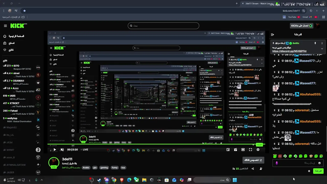Unpin the BotRix pinned message
Screen dimensions: 327x184
315,43
